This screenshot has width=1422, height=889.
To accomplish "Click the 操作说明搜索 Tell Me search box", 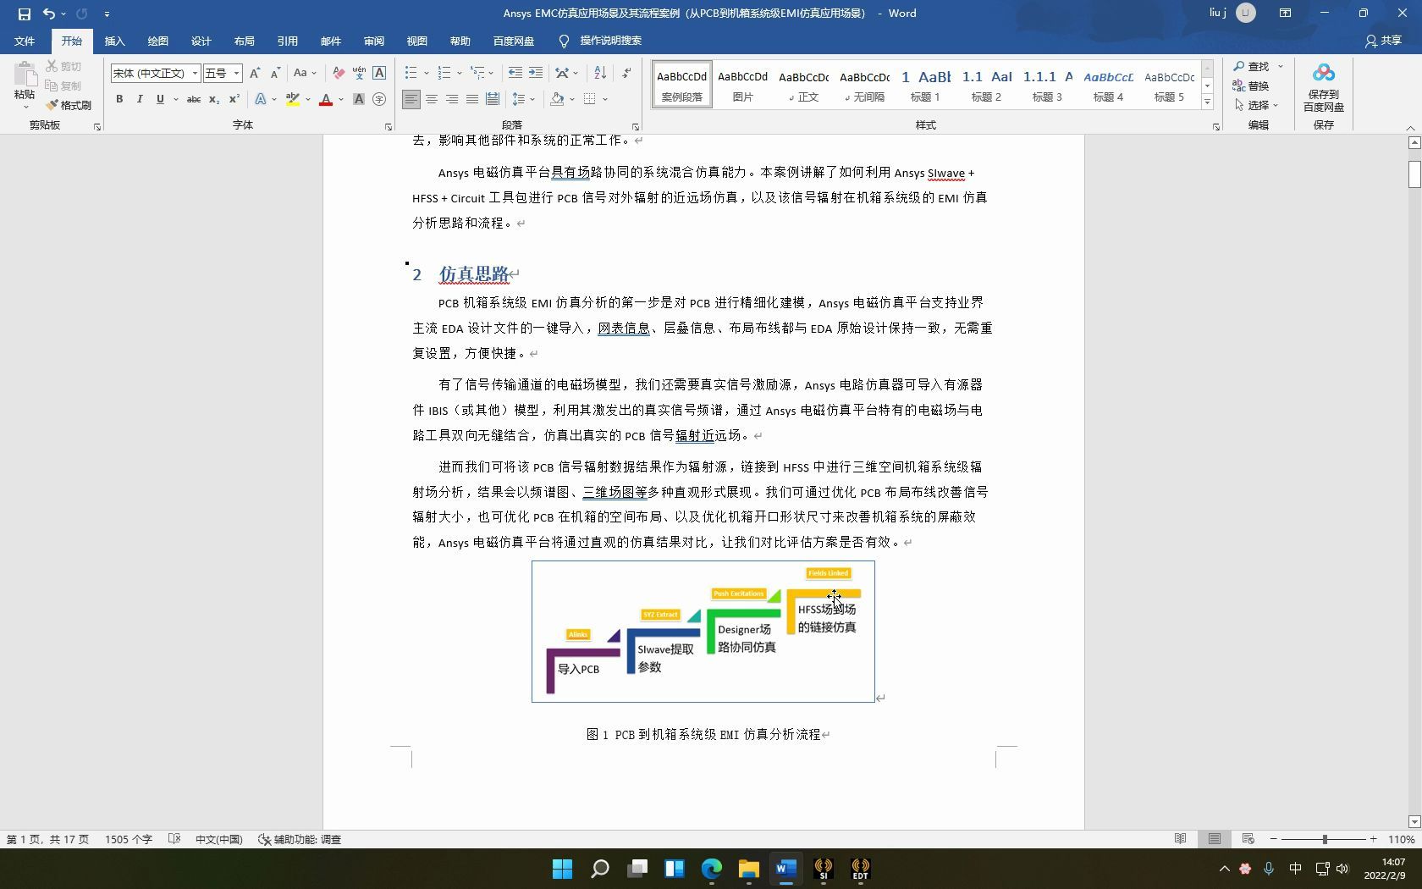I will [609, 41].
